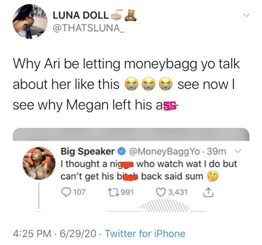Click the Big Speaker account name
The image size is (262, 245).
pos(88,151)
